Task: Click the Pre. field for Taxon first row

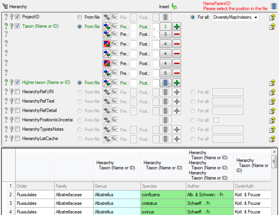Action: click(133, 27)
